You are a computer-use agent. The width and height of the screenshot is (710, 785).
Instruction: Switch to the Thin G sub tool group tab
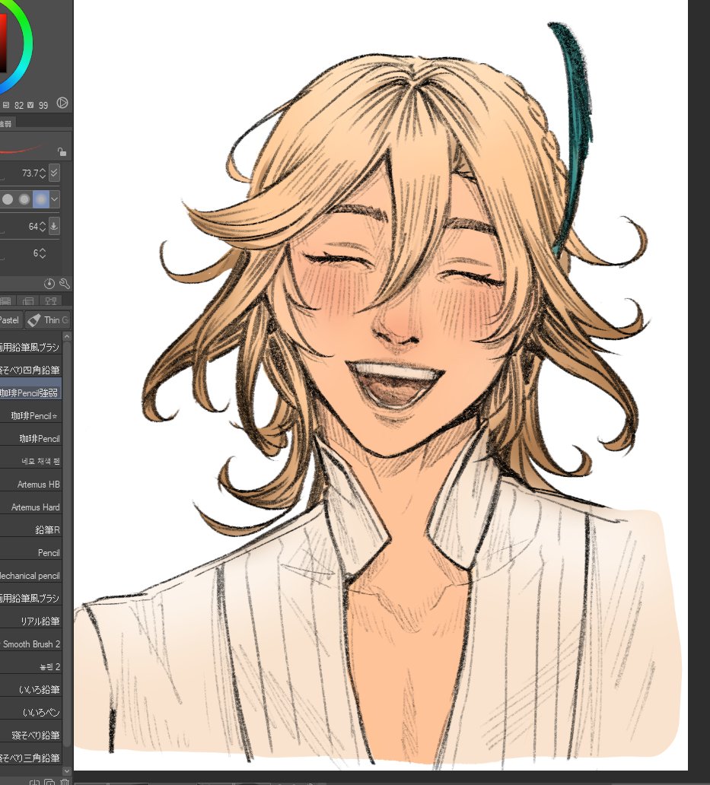pos(48,320)
